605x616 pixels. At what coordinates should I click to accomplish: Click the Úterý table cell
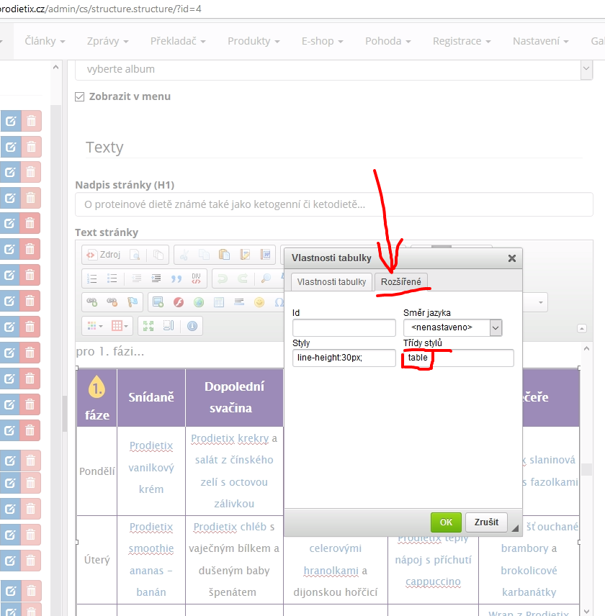tap(97, 560)
